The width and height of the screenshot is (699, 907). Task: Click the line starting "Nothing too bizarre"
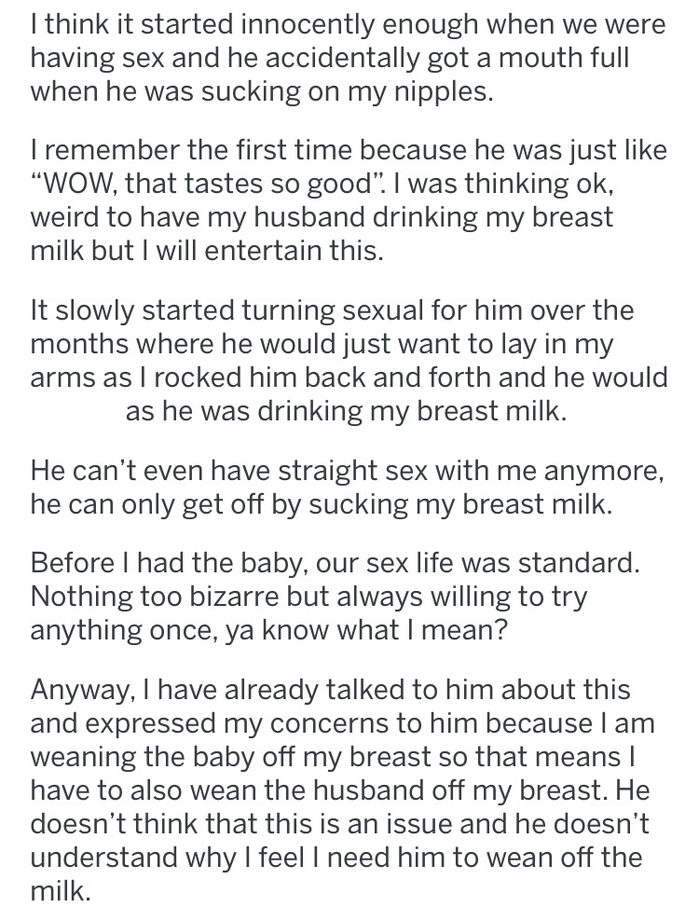point(308,597)
